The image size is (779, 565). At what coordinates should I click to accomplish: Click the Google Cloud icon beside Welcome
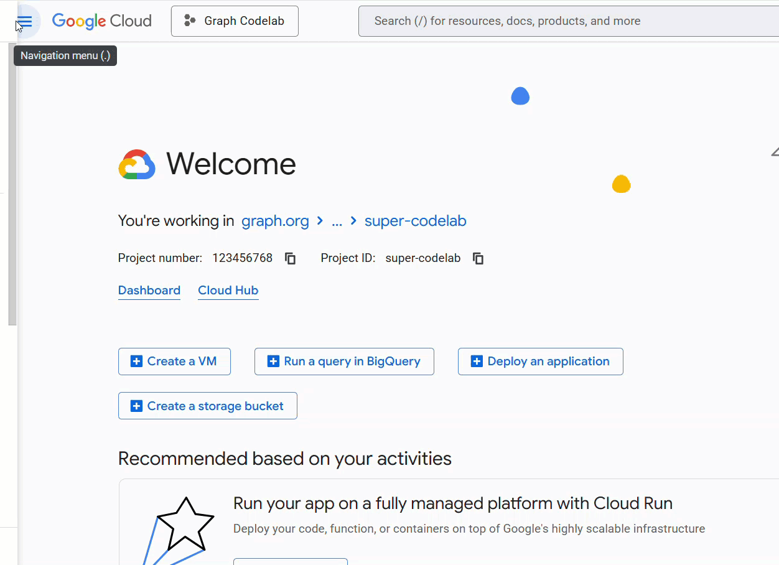click(137, 164)
